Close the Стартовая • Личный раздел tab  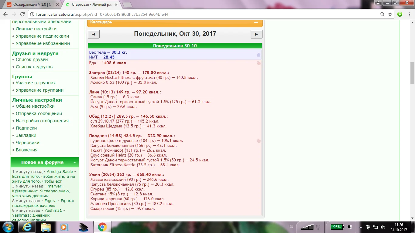116,5
